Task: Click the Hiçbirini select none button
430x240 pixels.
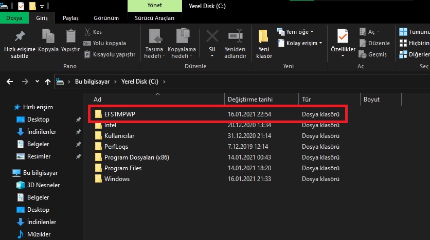Action: click(x=415, y=43)
